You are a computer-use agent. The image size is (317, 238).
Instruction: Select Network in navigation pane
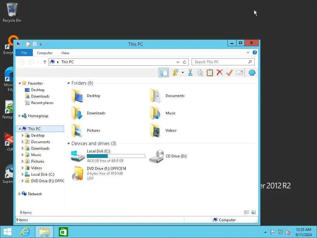click(x=35, y=194)
